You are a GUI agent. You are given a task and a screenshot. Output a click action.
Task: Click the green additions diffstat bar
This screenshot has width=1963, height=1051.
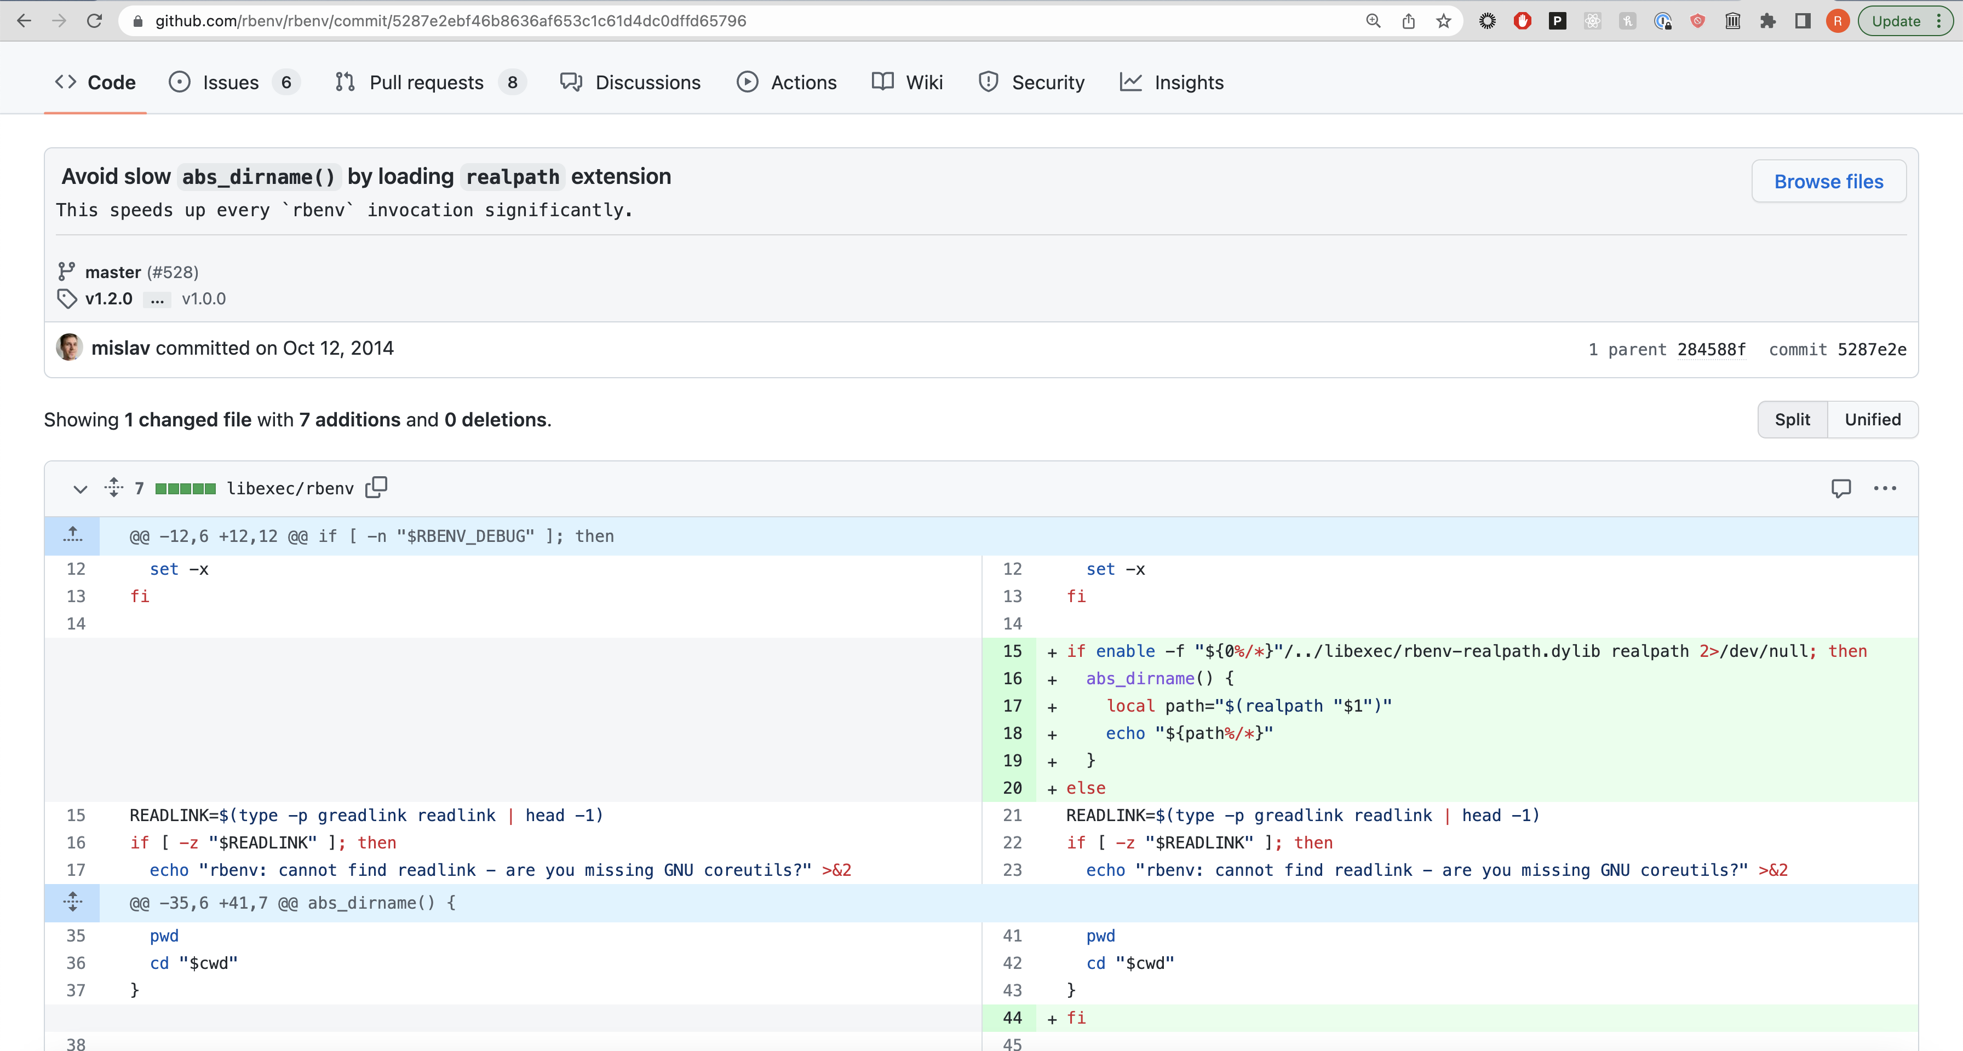(x=185, y=488)
